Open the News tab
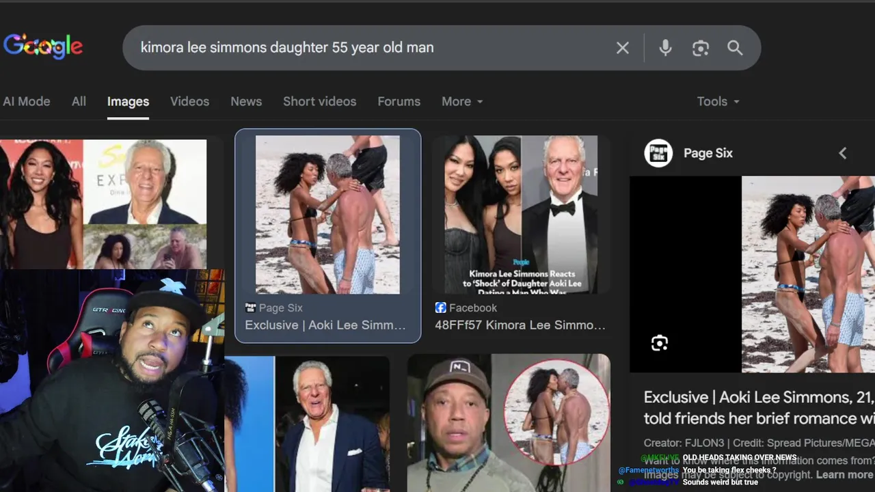 (x=246, y=102)
